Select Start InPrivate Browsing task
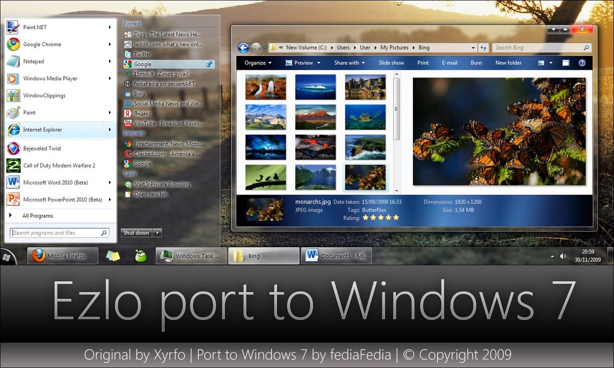This screenshot has height=368, width=614. pyautogui.click(x=162, y=185)
